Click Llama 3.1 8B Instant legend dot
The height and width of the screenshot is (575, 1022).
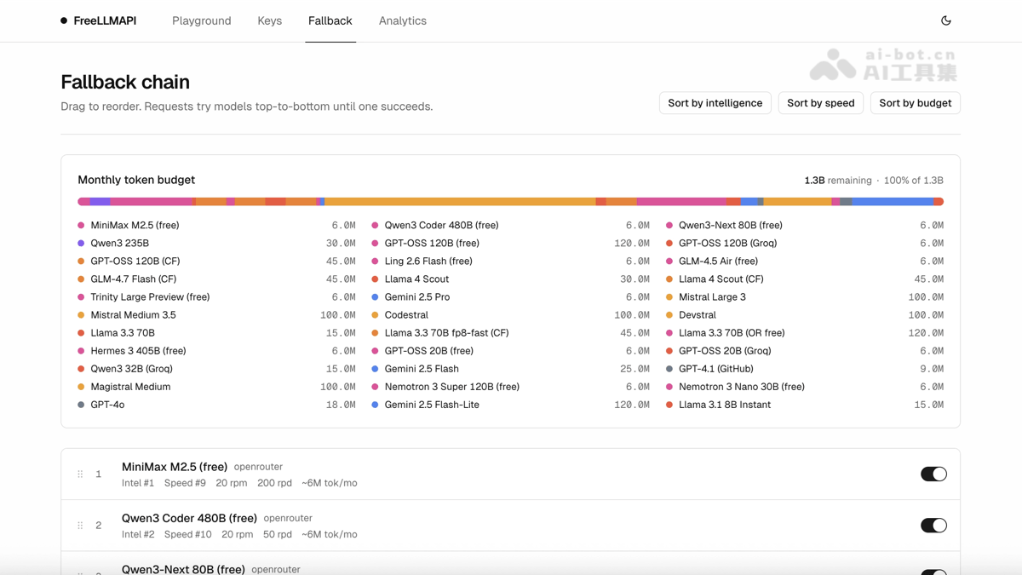669,405
